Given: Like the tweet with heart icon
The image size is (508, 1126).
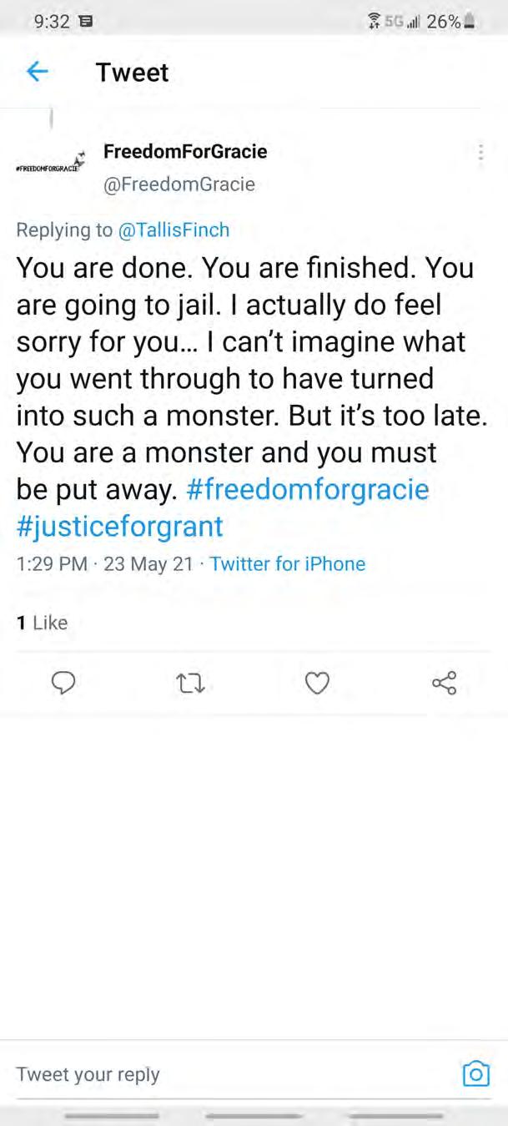Looking at the screenshot, I should (317, 684).
